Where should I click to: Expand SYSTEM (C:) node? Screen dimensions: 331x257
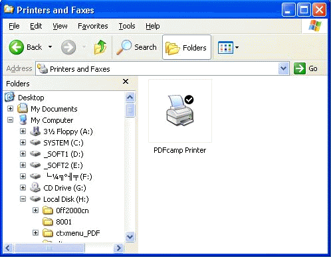tap(23, 143)
